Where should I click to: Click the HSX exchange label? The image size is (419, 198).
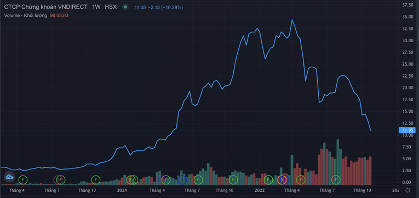[111, 7]
